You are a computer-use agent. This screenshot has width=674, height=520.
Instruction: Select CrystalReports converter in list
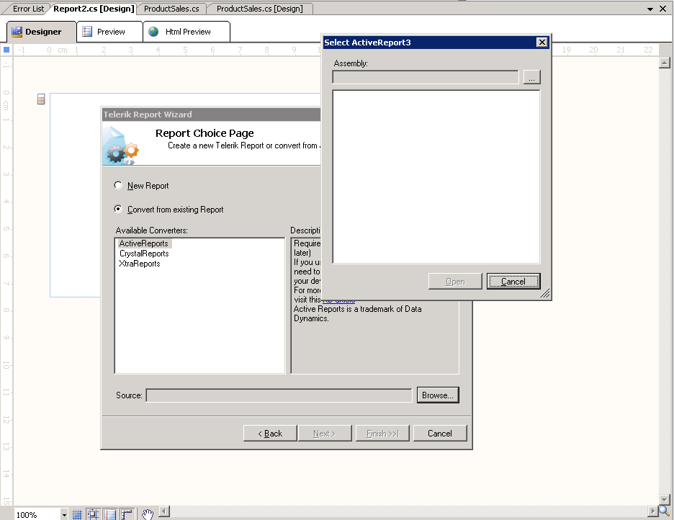[144, 254]
